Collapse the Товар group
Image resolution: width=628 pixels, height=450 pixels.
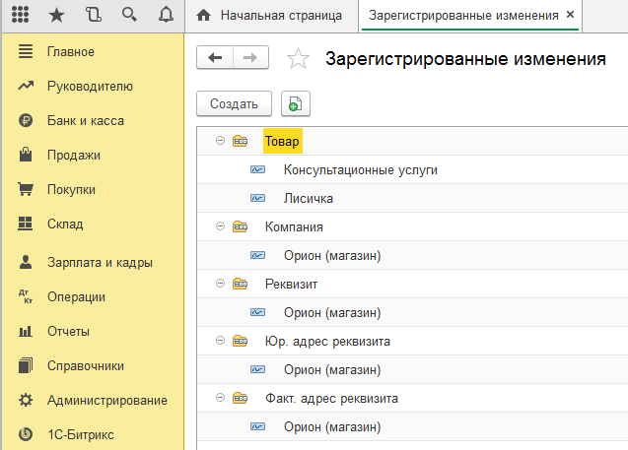click(220, 141)
